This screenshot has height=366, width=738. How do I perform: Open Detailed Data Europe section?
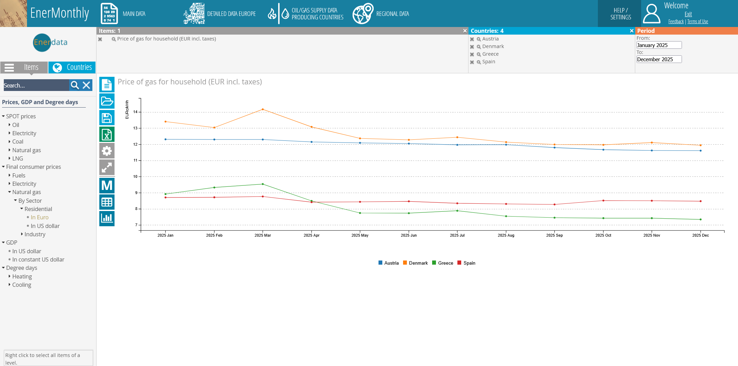(220, 14)
